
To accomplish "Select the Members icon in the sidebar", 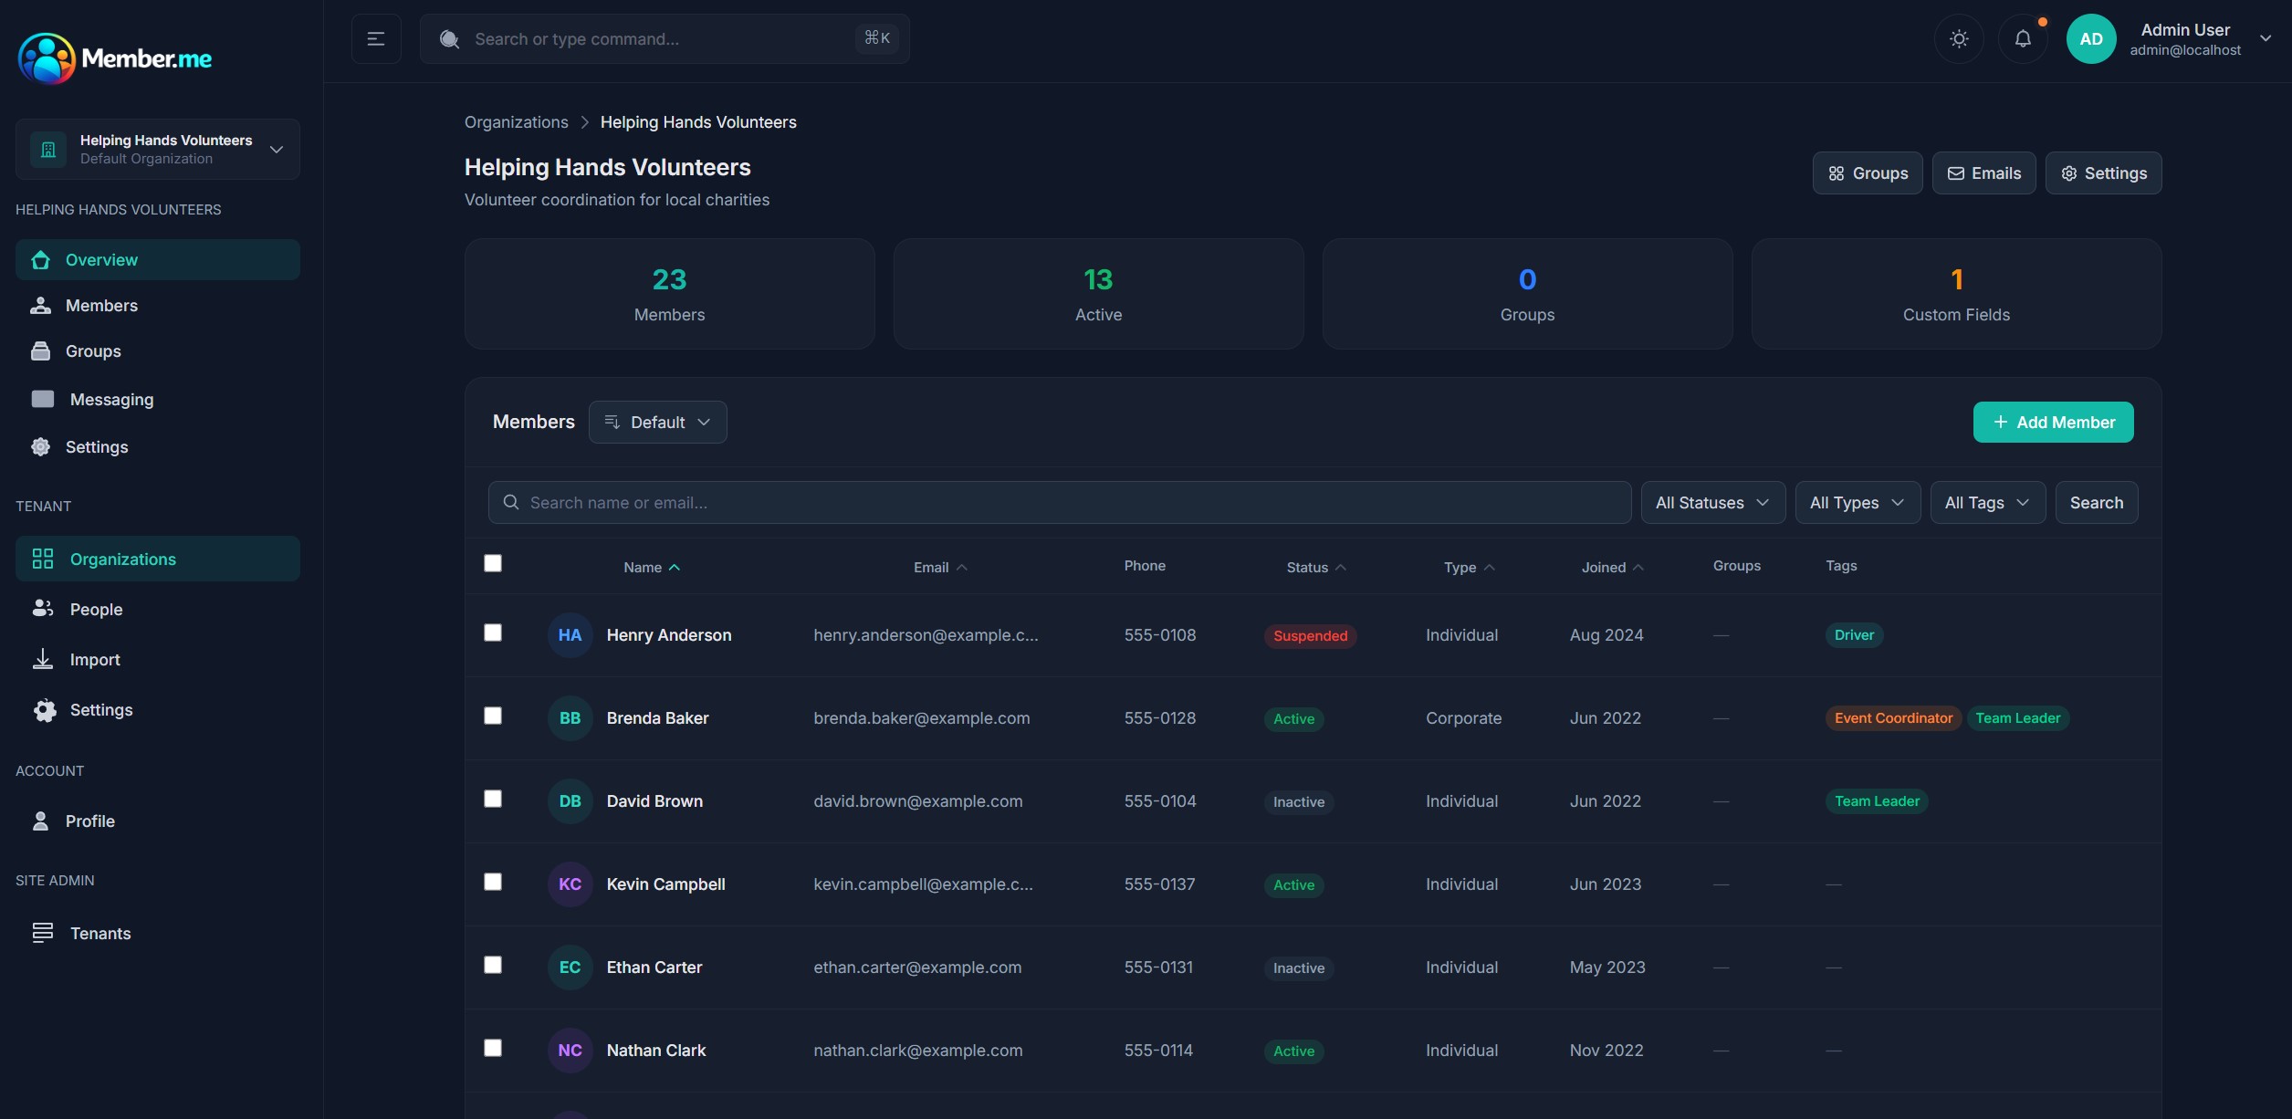I will [42, 306].
